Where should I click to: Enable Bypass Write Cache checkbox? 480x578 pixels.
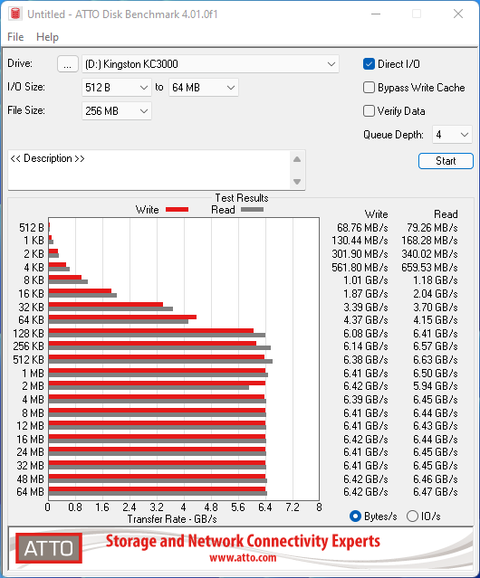pyautogui.click(x=369, y=88)
